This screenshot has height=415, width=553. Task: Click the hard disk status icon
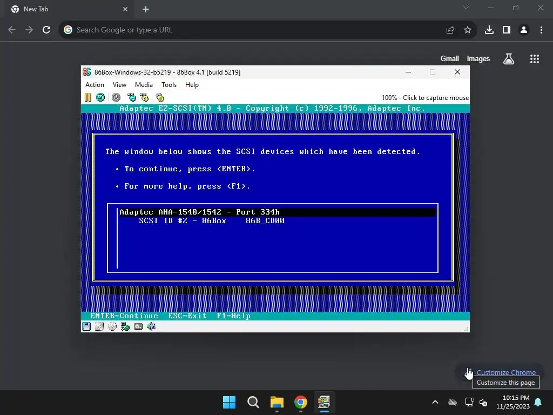[x=138, y=326]
